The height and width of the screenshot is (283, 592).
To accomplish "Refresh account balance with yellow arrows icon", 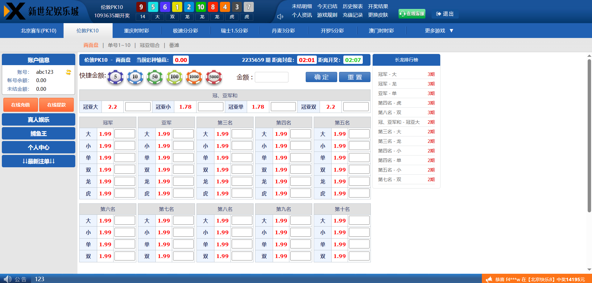I will (68, 72).
